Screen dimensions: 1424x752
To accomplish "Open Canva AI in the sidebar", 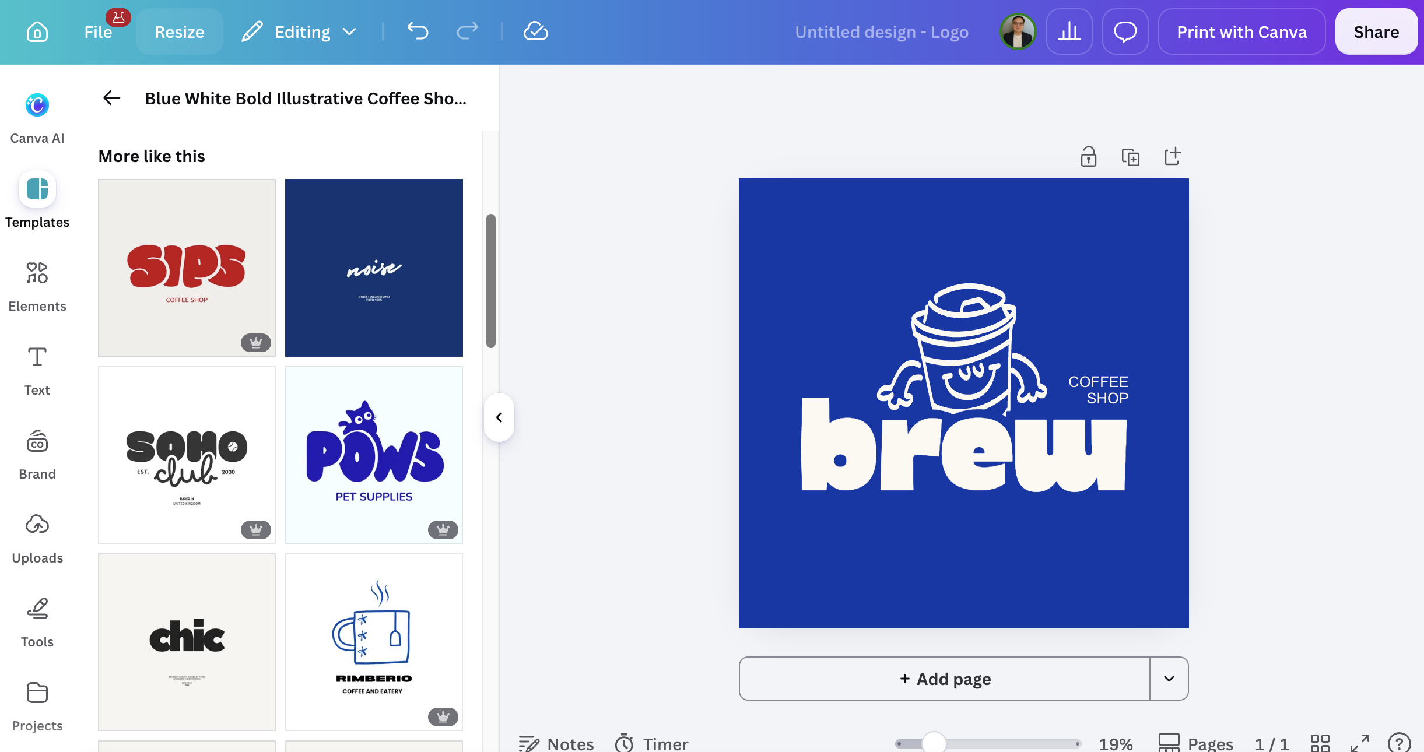I will click(37, 118).
